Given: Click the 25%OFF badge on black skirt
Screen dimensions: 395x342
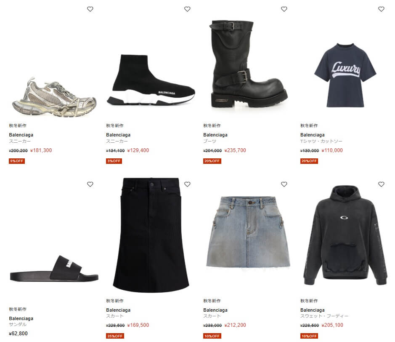Looking at the screenshot, I should point(115,336).
